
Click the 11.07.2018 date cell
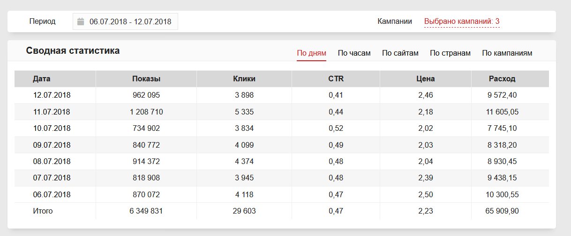(52, 112)
